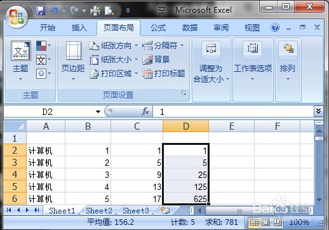Open 纸张大小 paper size menu

114,60
